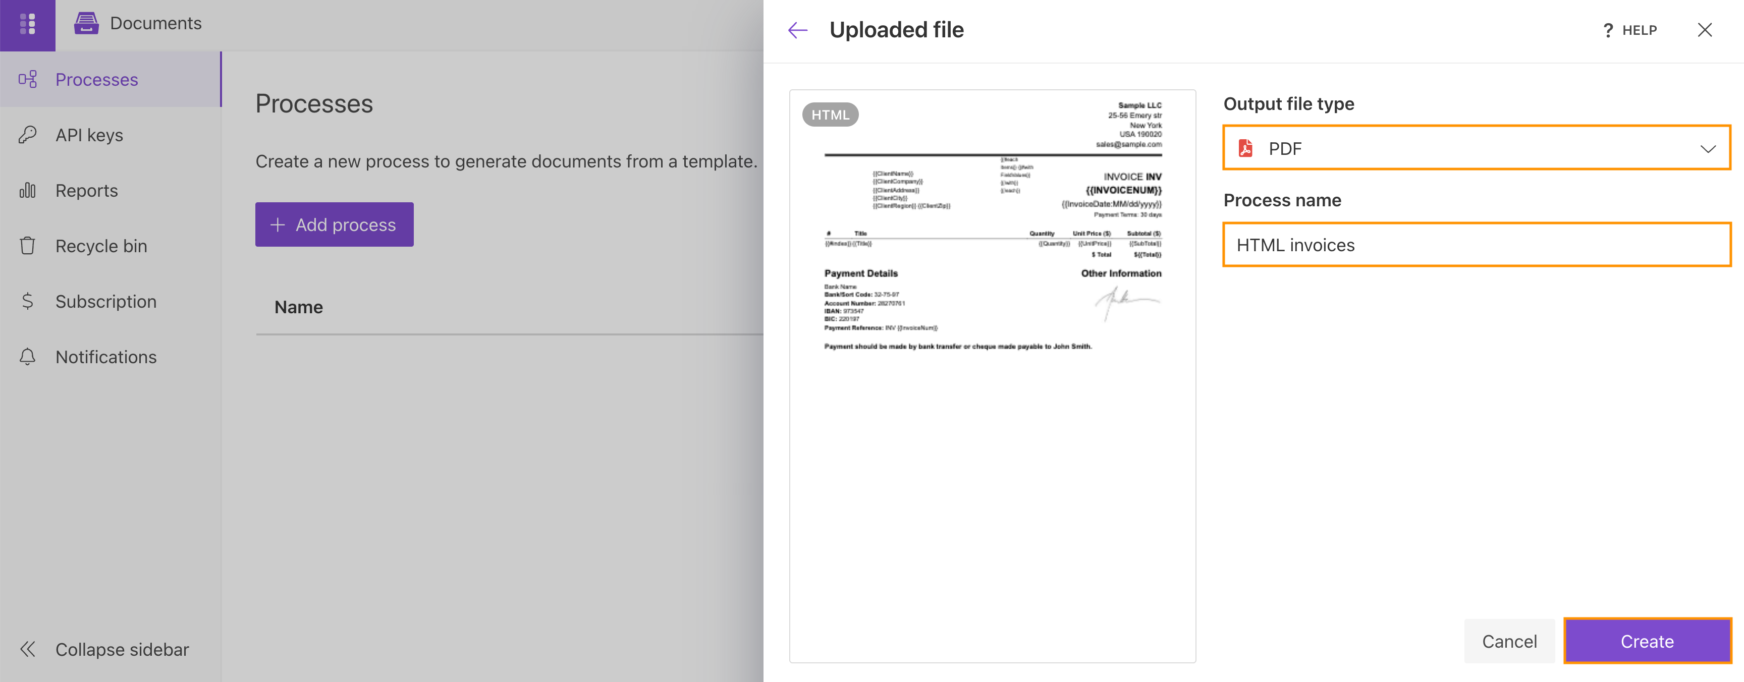Click the Process name label
This screenshot has height=682, width=1744.
(1282, 200)
